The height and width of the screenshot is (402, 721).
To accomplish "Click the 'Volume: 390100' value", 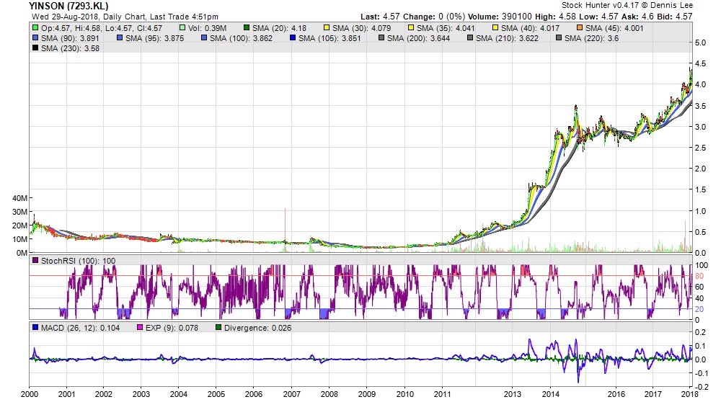I will coord(500,17).
